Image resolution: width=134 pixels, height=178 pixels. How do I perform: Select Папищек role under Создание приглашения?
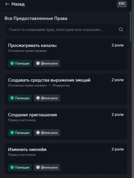point(20,133)
